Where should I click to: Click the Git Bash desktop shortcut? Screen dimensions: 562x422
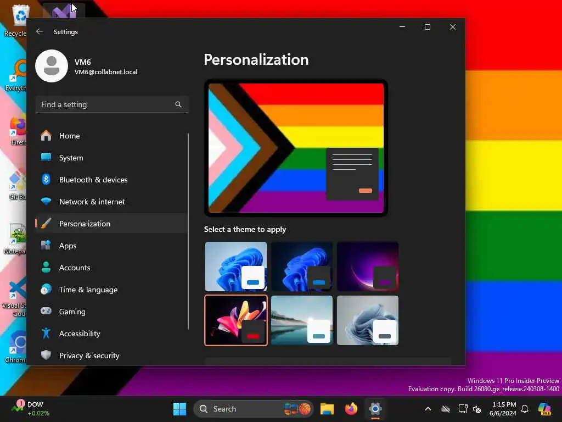pos(17,185)
